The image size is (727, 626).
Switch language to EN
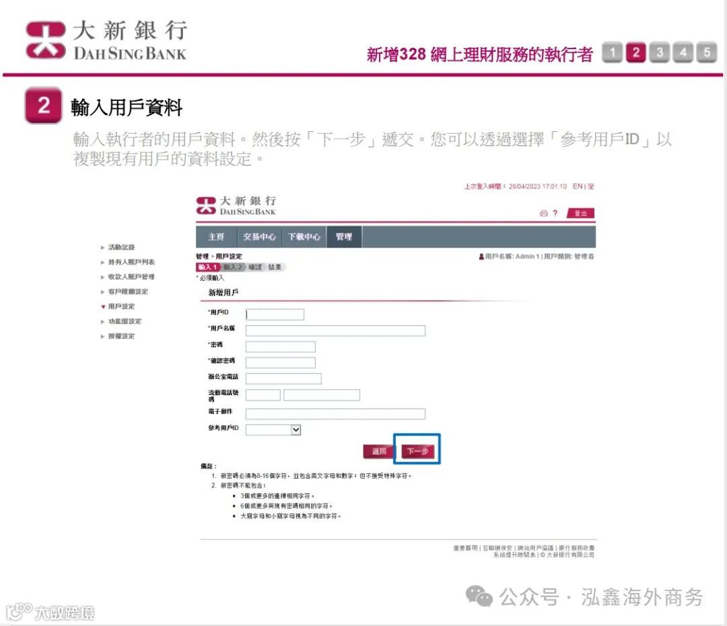pos(578,186)
